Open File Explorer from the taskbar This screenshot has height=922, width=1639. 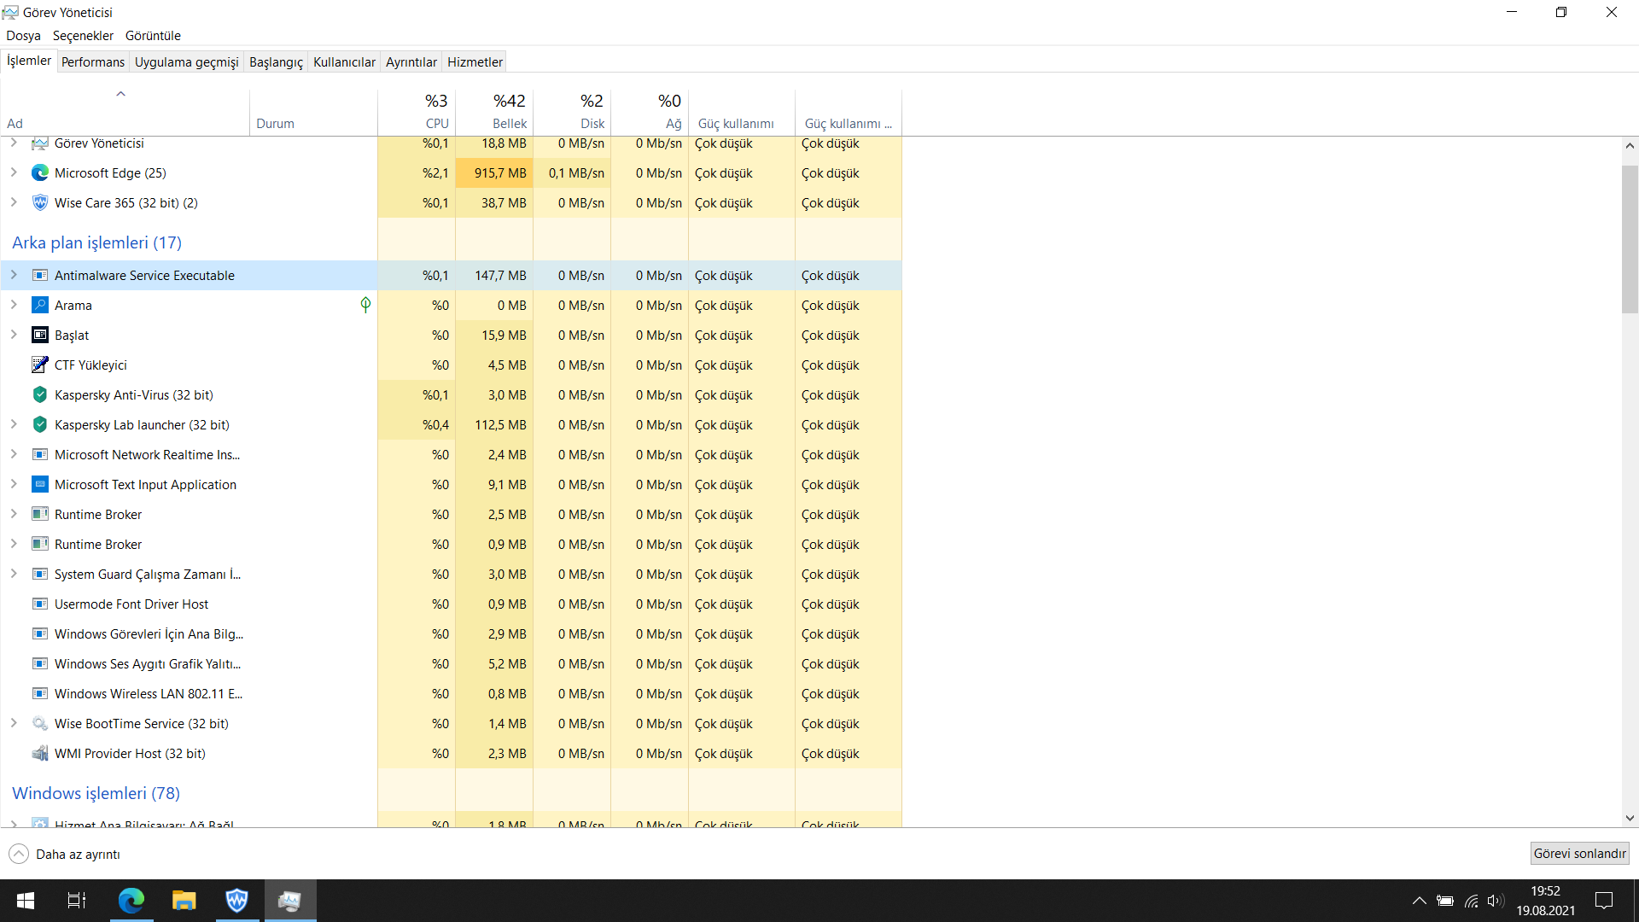click(x=184, y=901)
